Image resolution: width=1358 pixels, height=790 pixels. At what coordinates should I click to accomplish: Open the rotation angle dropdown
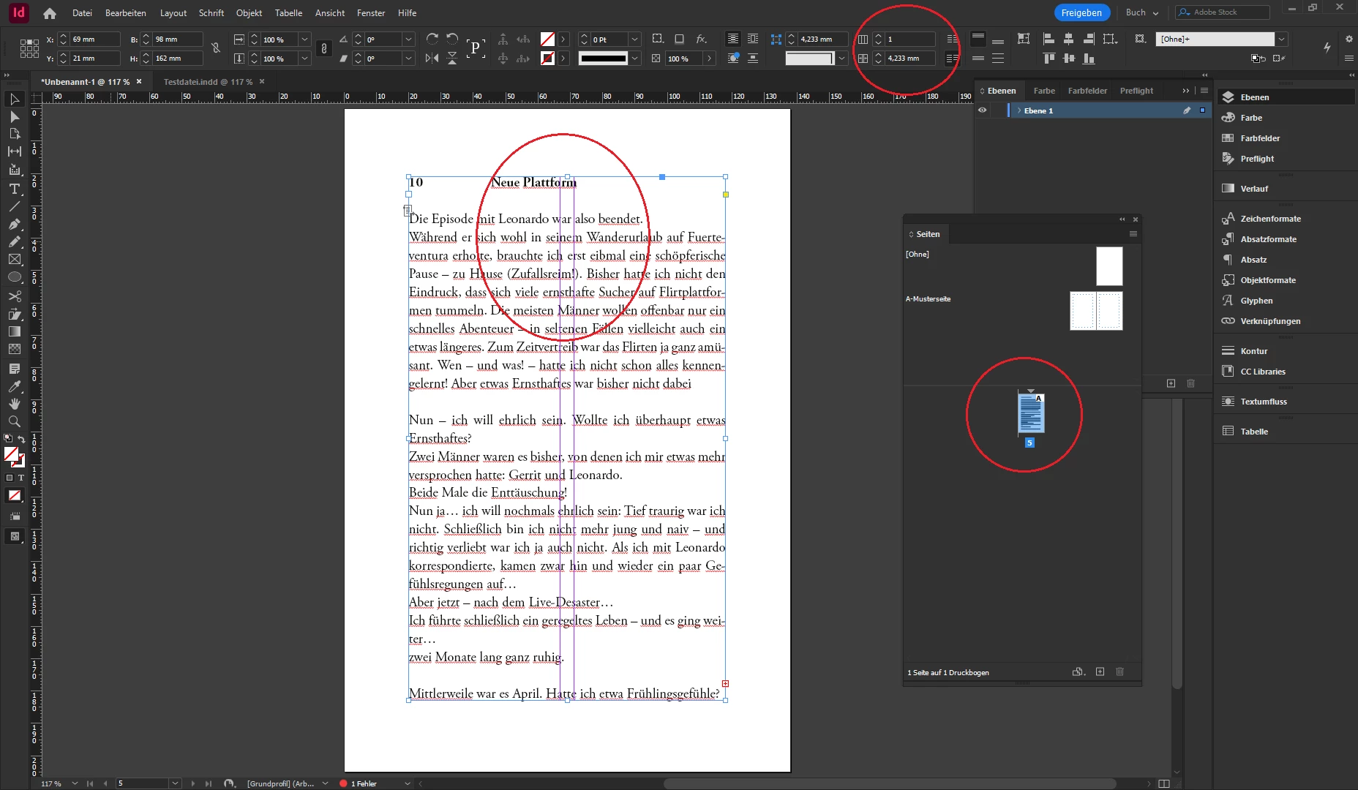tap(408, 39)
